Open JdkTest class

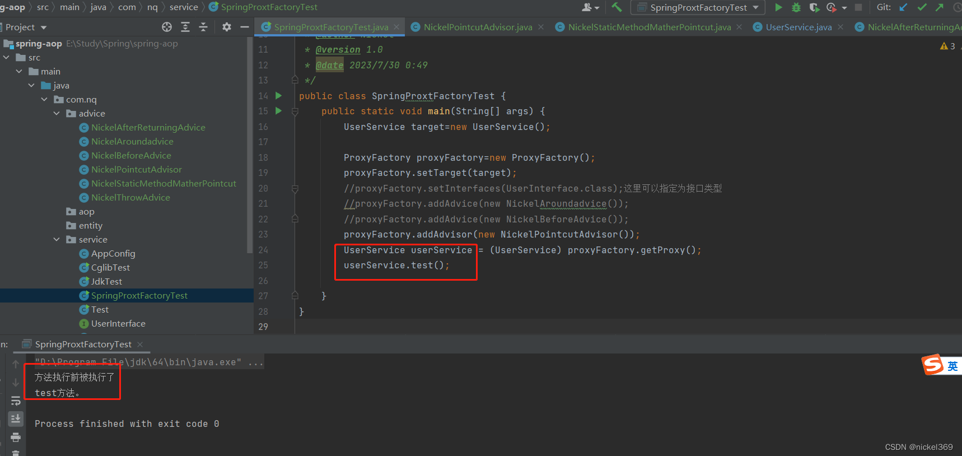click(106, 282)
